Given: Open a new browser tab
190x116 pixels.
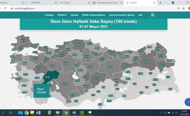Looking at the screenshot, I should 160,3.
